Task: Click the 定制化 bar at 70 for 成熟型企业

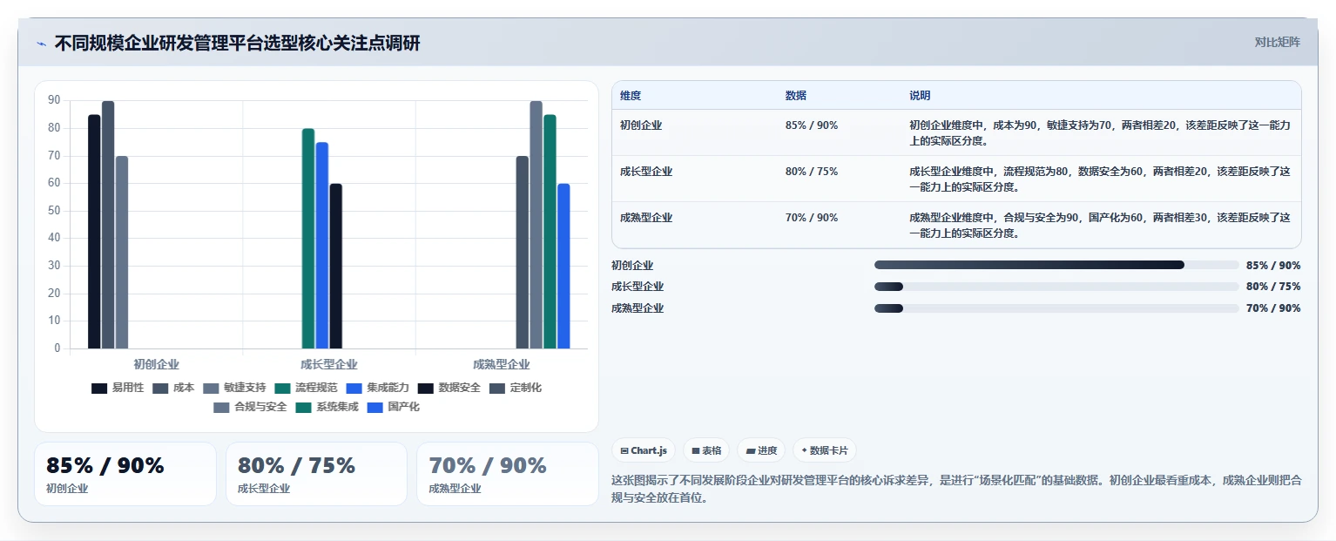Action: tap(523, 253)
